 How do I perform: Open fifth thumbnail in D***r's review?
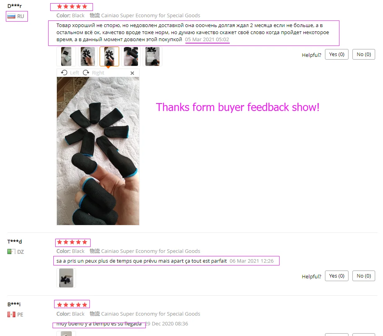pos(152,56)
